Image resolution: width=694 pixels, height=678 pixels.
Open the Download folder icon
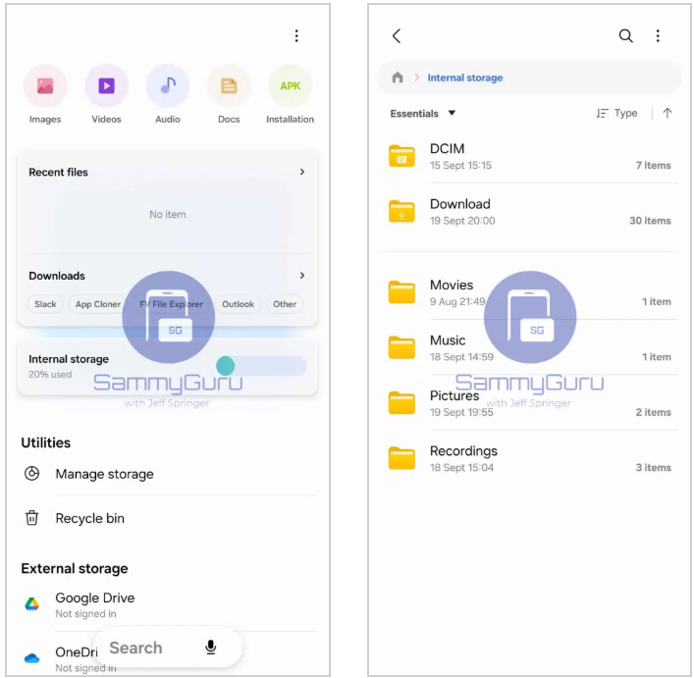click(401, 211)
